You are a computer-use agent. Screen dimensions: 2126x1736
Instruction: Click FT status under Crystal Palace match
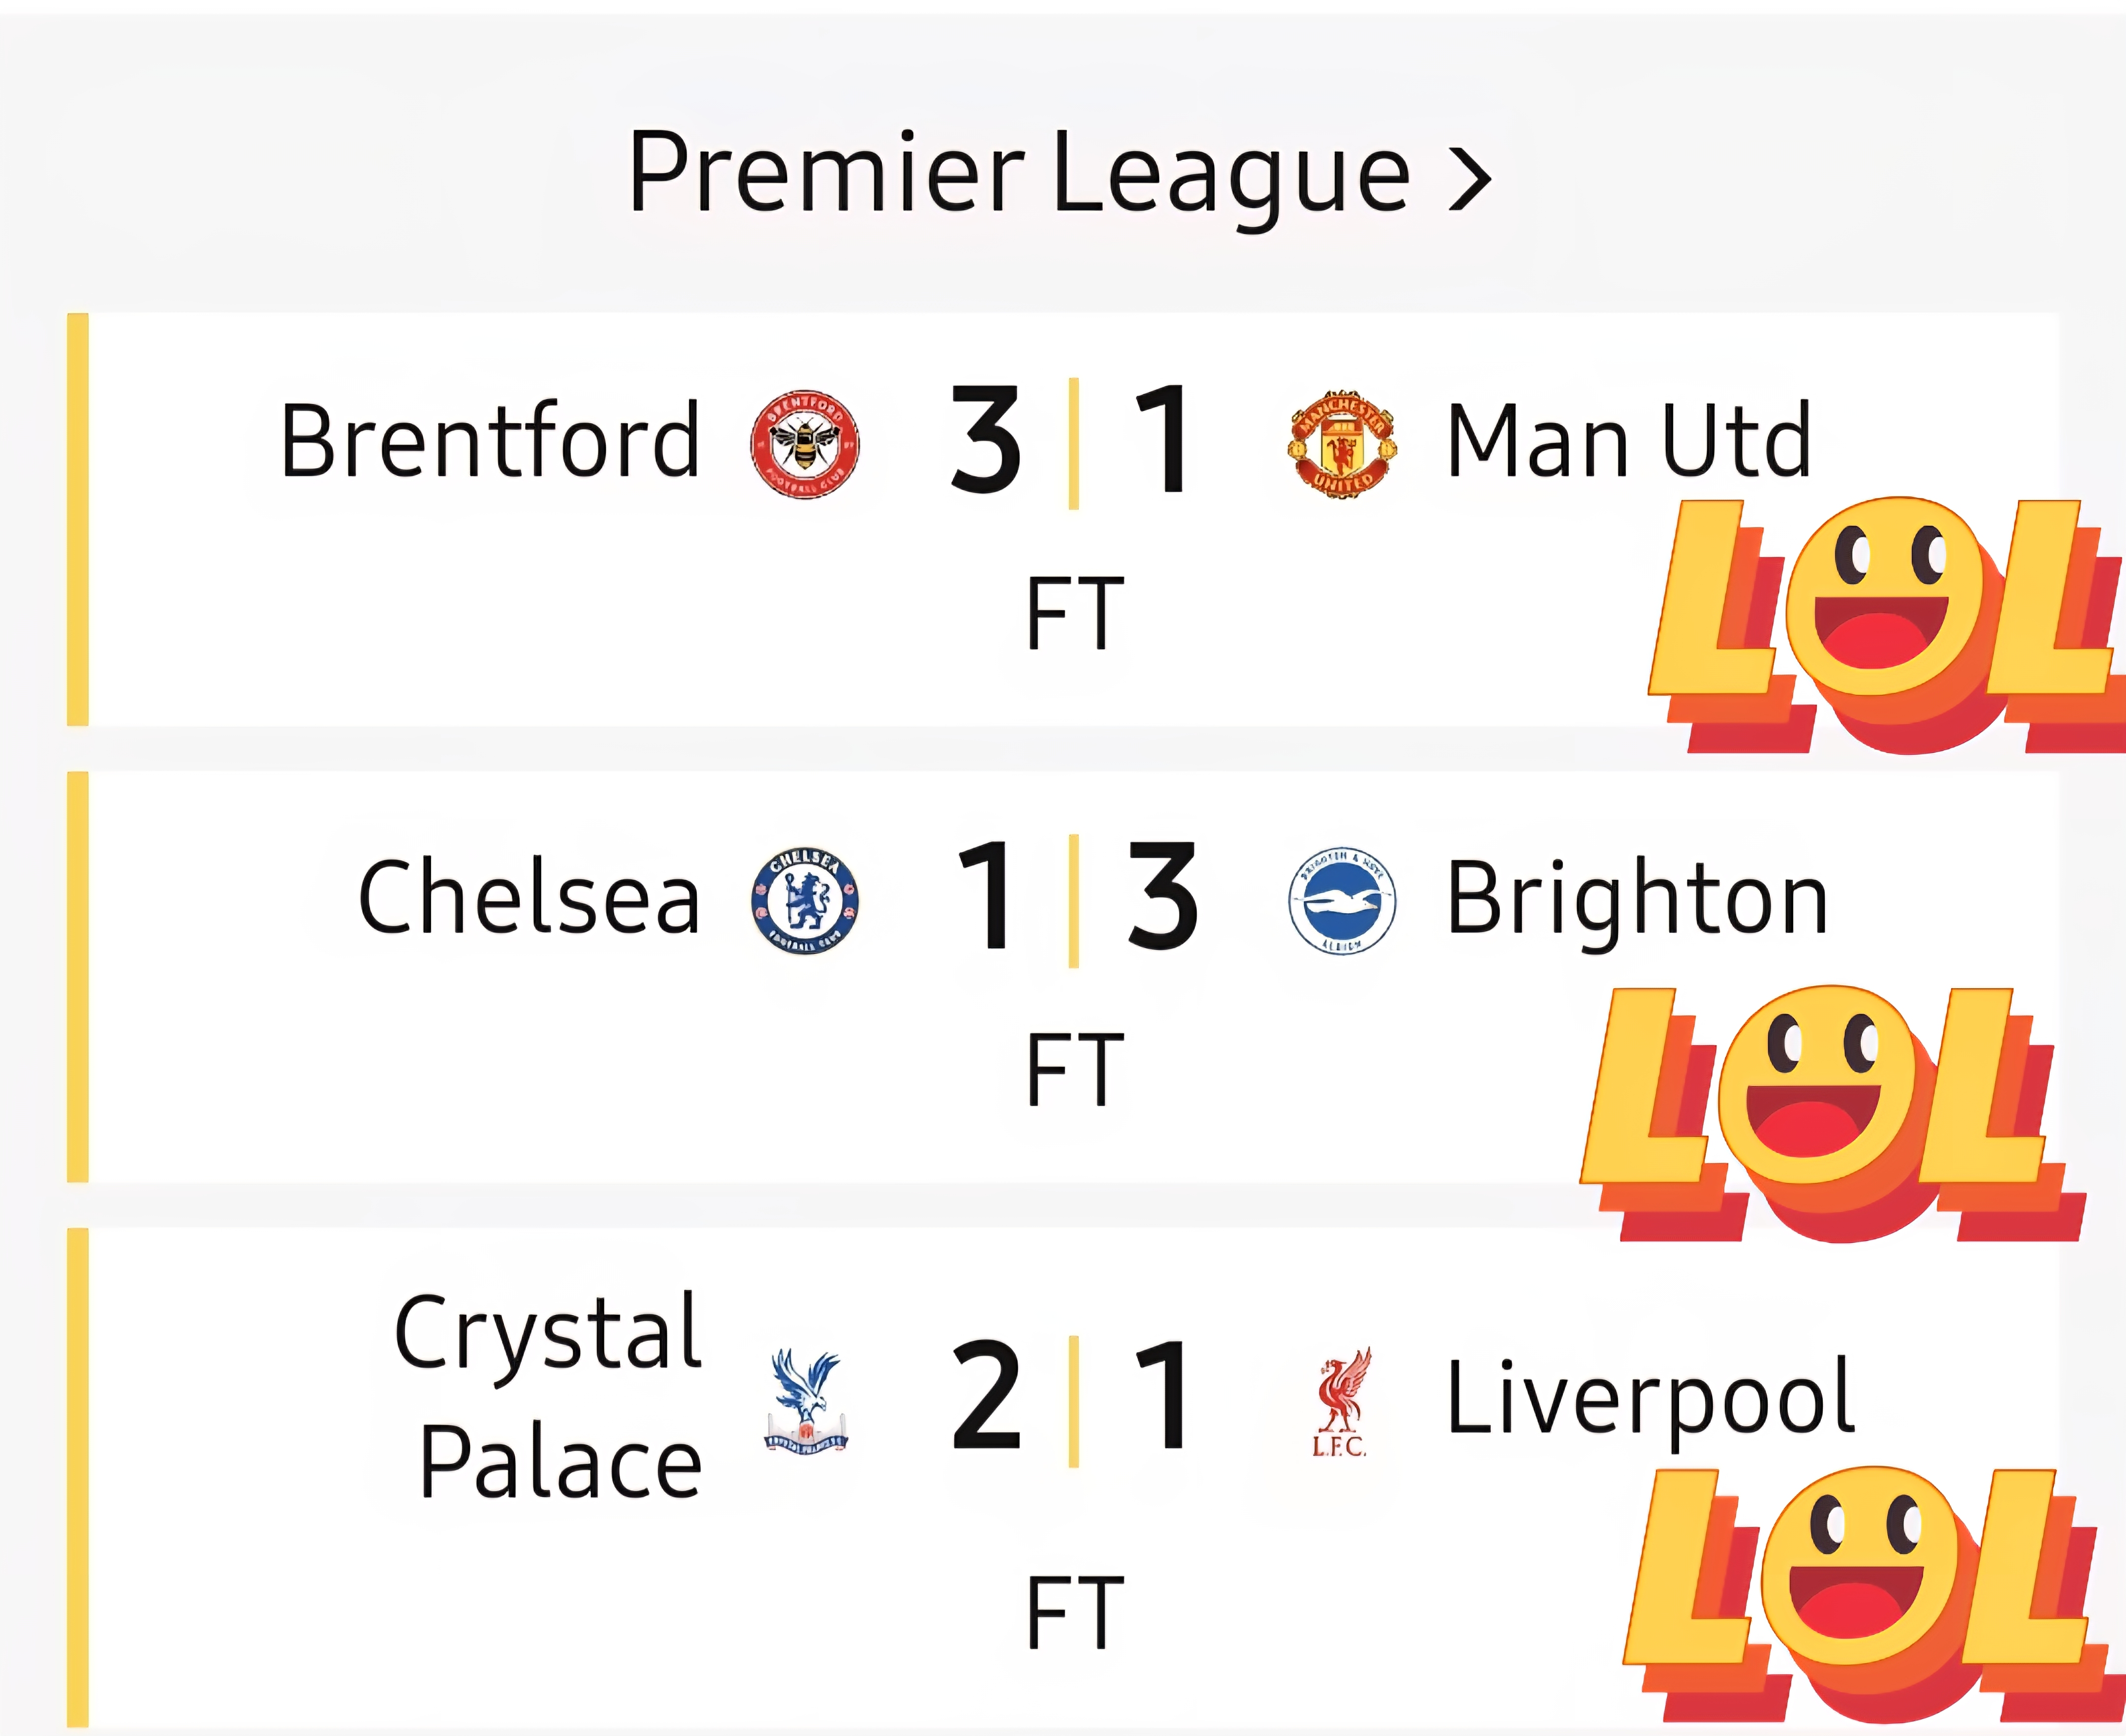1075,1612
